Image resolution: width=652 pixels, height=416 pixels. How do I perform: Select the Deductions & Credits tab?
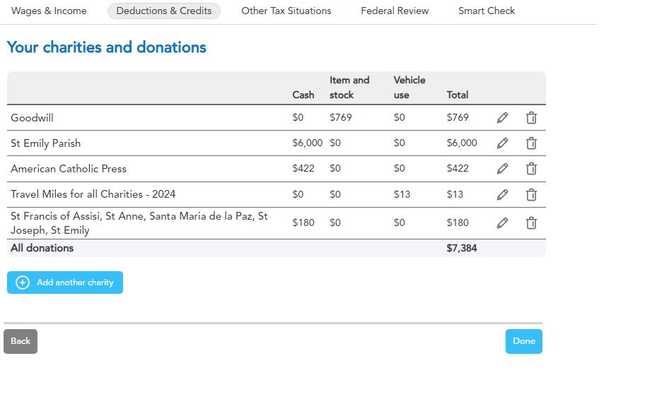point(163,11)
